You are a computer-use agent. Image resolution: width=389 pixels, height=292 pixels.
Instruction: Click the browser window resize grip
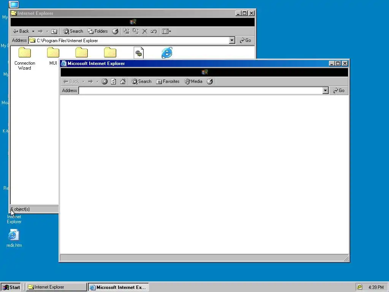346,259
